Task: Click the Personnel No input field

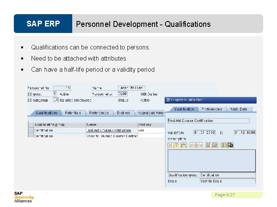Action: click(62, 88)
